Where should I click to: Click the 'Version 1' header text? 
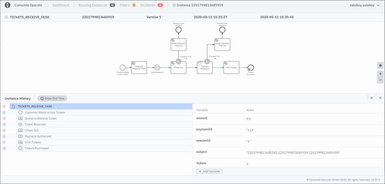(x=154, y=17)
